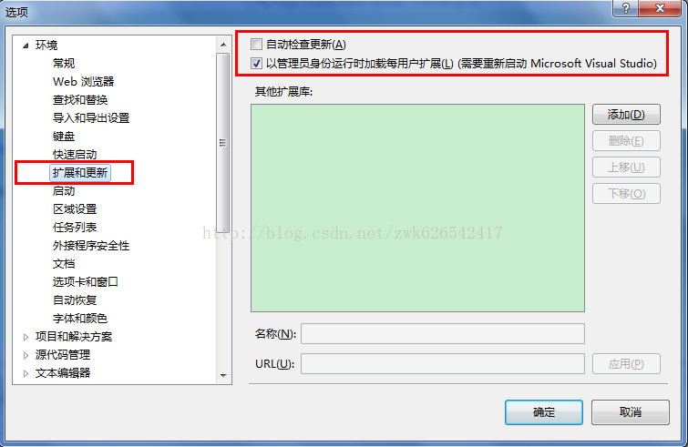Viewport: 688px width, 447px height.
Task: Focus the 名称 text field
Action: [x=442, y=334]
